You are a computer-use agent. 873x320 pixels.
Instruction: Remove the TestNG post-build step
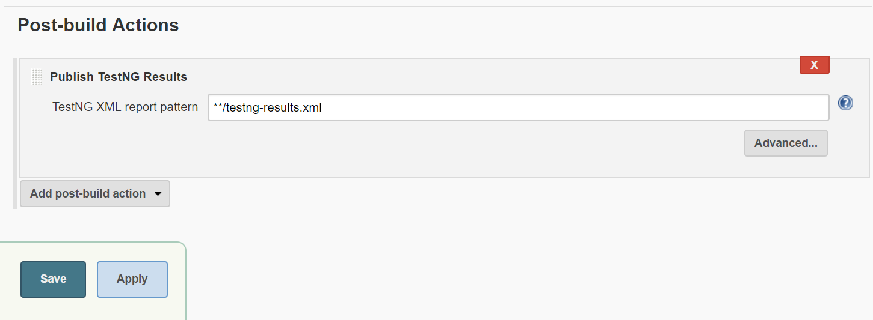(814, 65)
